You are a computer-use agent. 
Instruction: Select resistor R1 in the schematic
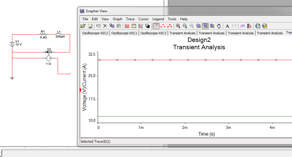click(x=43, y=34)
